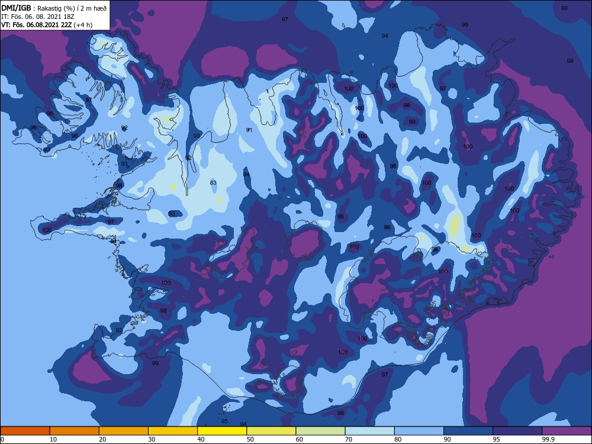This screenshot has width=592, height=444.
Task: Click the legend tick label '99.9'
Action: pos(548,439)
